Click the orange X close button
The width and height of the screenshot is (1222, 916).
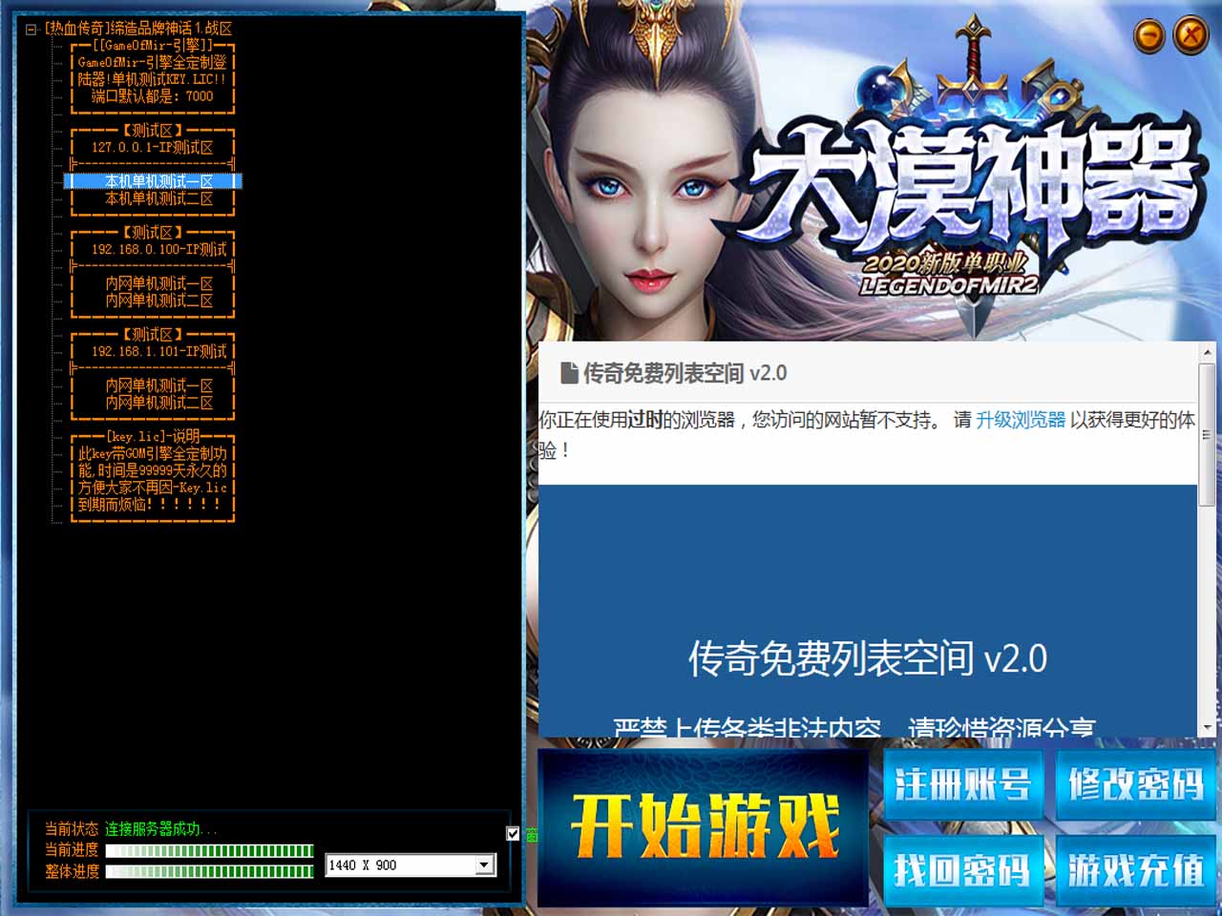[1190, 36]
